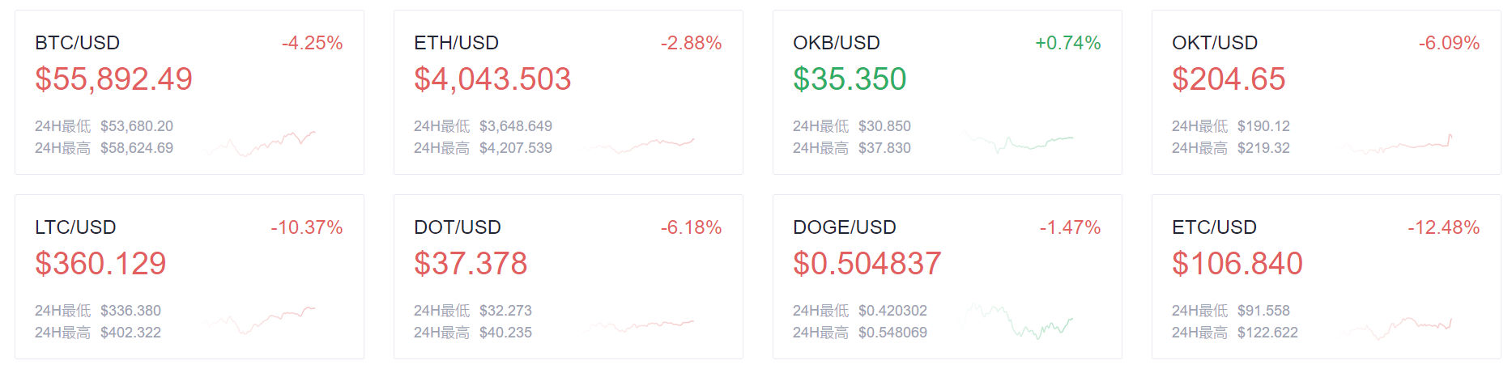
Task: Open the DOGE/USD green sparkline chart
Action: (1016, 320)
